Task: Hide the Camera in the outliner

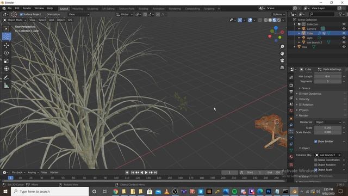Action: click(x=344, y=29)
